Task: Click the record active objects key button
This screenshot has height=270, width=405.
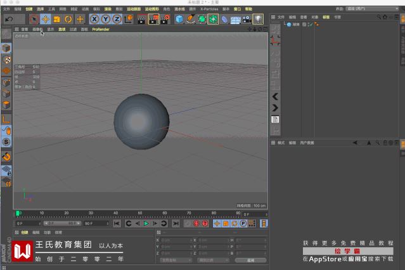Action: tap(188, 224)
